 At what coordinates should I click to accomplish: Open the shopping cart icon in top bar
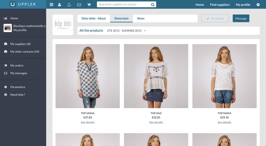tap(89, 5)
